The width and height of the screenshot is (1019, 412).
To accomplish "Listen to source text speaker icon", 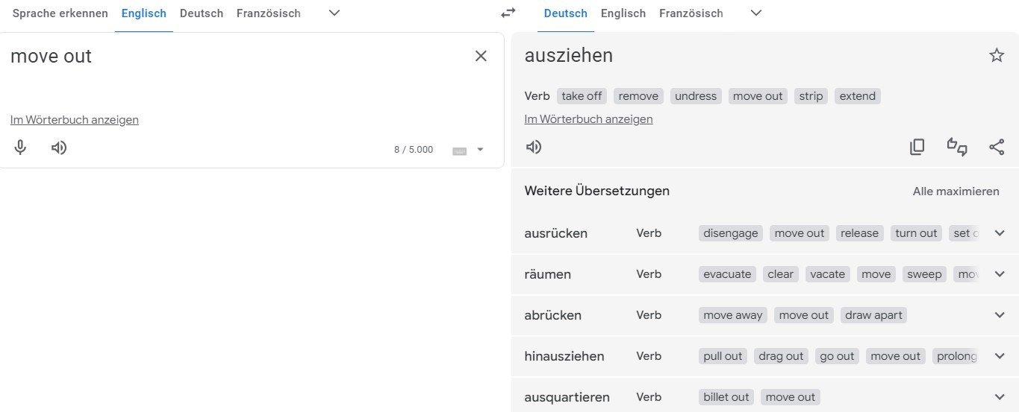I will [59, 148].
